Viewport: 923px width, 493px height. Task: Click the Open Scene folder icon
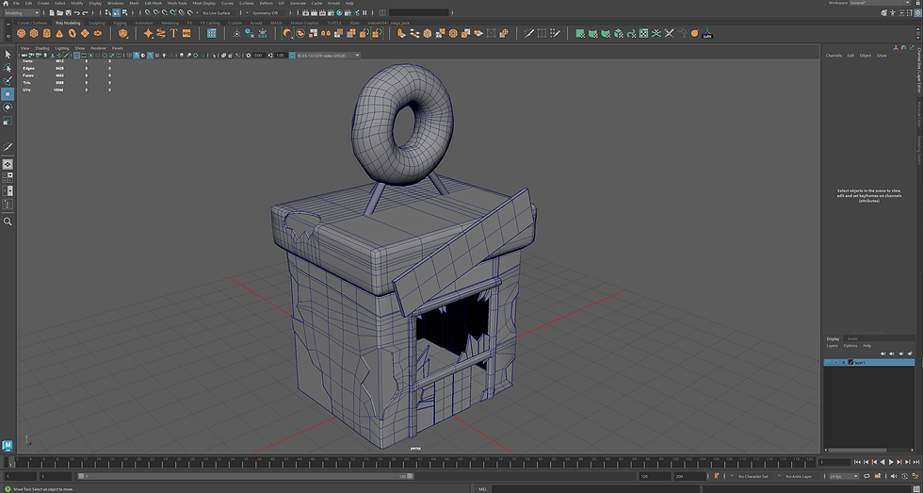point(59,13)
